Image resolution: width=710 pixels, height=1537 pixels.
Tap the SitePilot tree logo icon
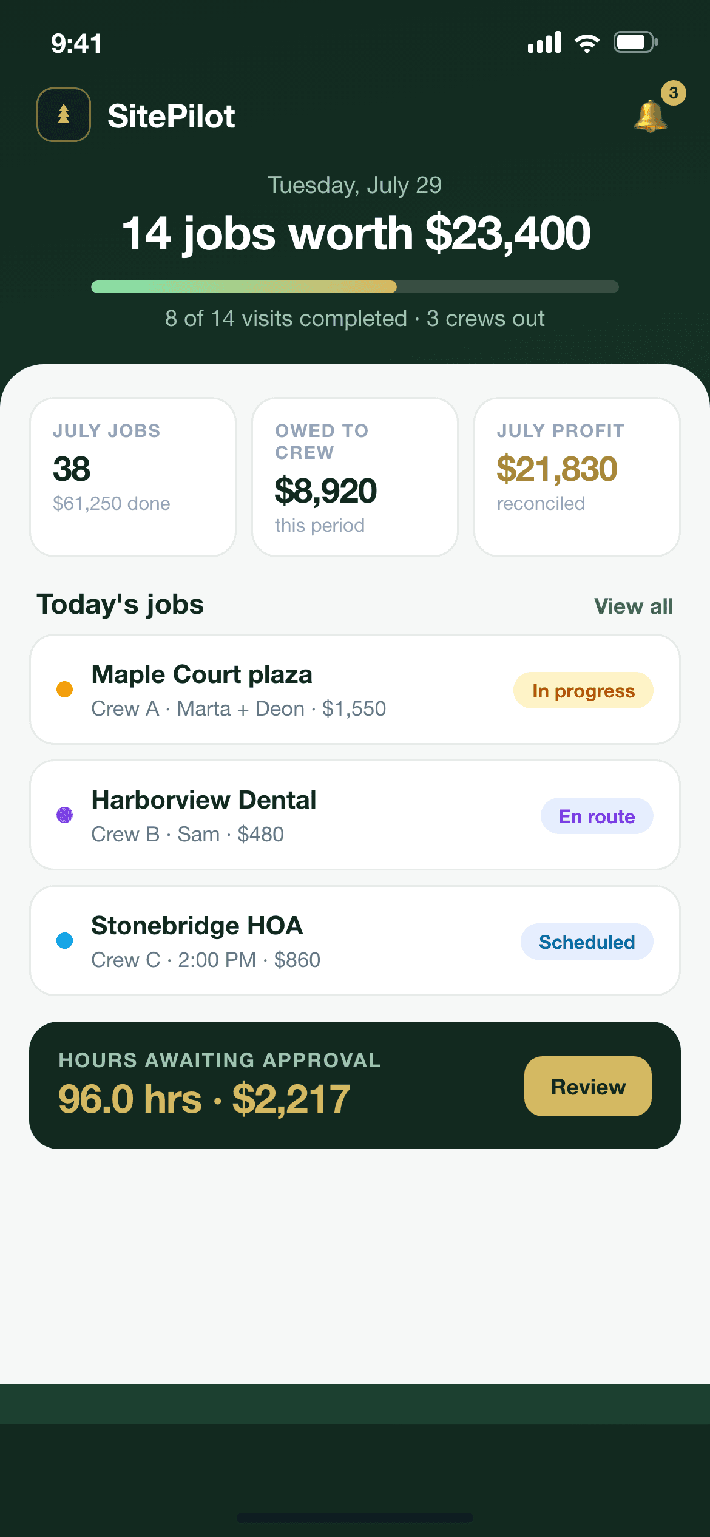[x=64, y=115]
